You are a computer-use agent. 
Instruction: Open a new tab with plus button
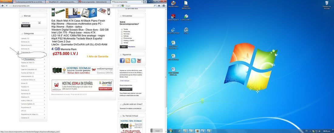click(x=145, y=2)
